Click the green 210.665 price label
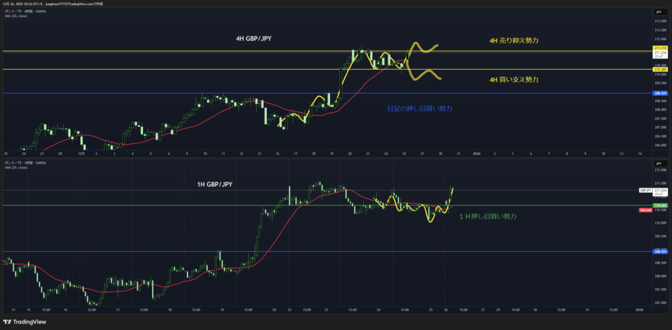The height and width of the screenshot is (330, 672). [x=660, y=205]
